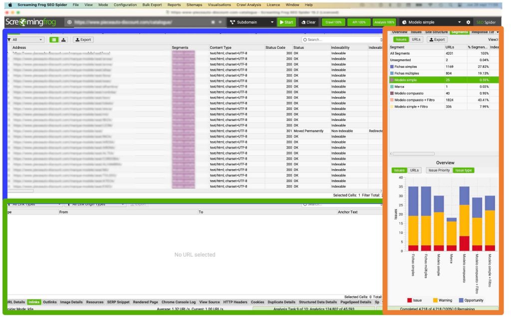
Task: Export the main URL table
Action: [83, 40]
